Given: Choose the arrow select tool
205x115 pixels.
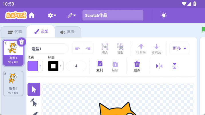Looking at the screenshot, I should click(x=34, y=89).
